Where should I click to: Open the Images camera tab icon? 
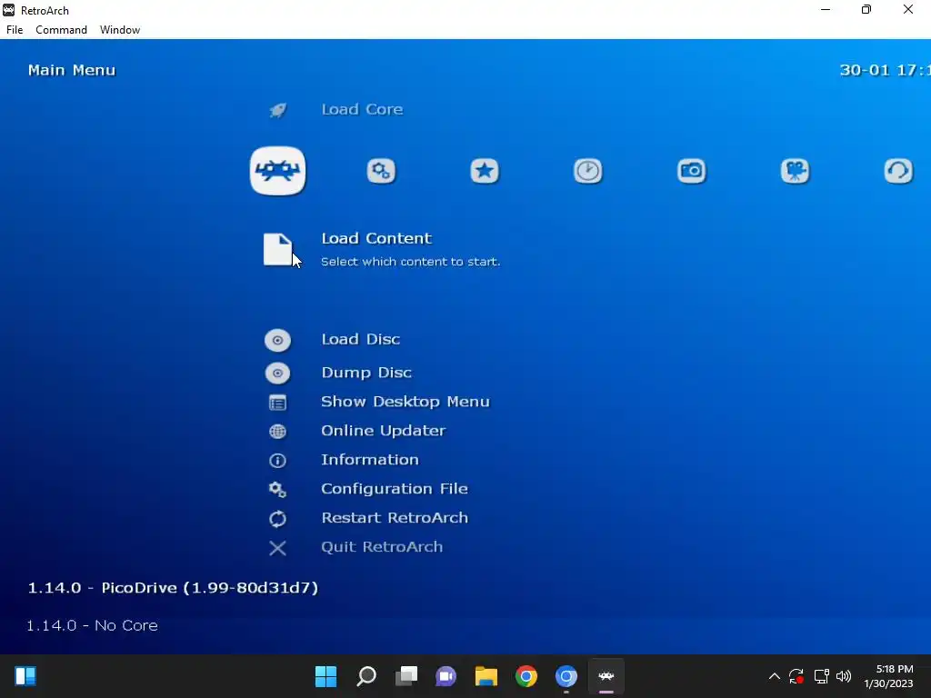[x=692, y=171]
